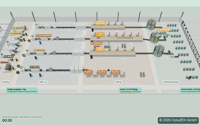Image resolution: width=200 pixels, height=125 pixels.
Task: Click the Industrial Bakery production title
Action: 22,117
